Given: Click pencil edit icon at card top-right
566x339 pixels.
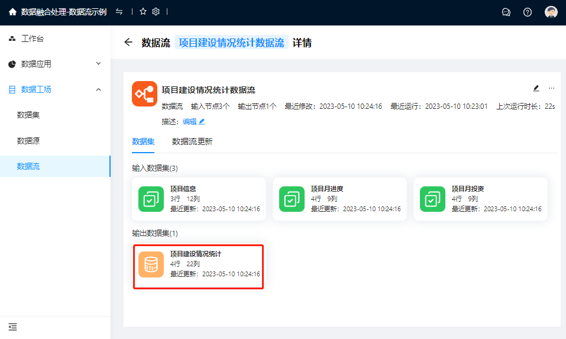Looking at the screenshot, I should point(536,88).
